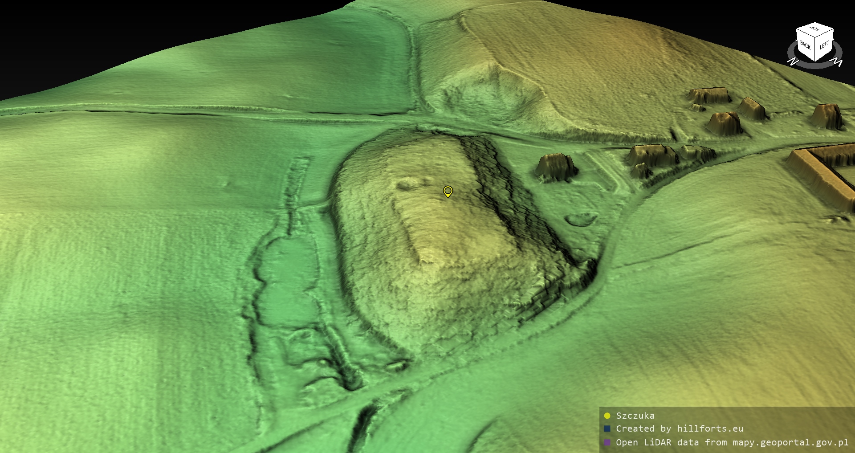
Task: Click the dark blue square legend marker
Action: coord(607,429)
